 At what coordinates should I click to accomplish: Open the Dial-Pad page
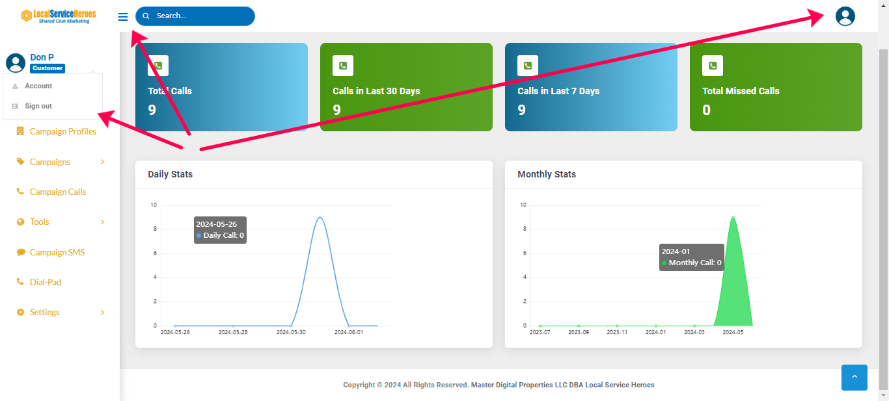(45, 283)
